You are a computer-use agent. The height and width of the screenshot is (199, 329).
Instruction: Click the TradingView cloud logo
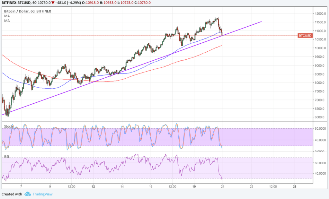point(28,194)
